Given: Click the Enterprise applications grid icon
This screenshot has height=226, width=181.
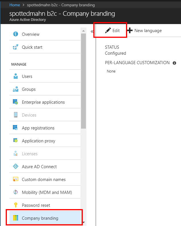Looking at the screenshot, I should pos(15,102).
